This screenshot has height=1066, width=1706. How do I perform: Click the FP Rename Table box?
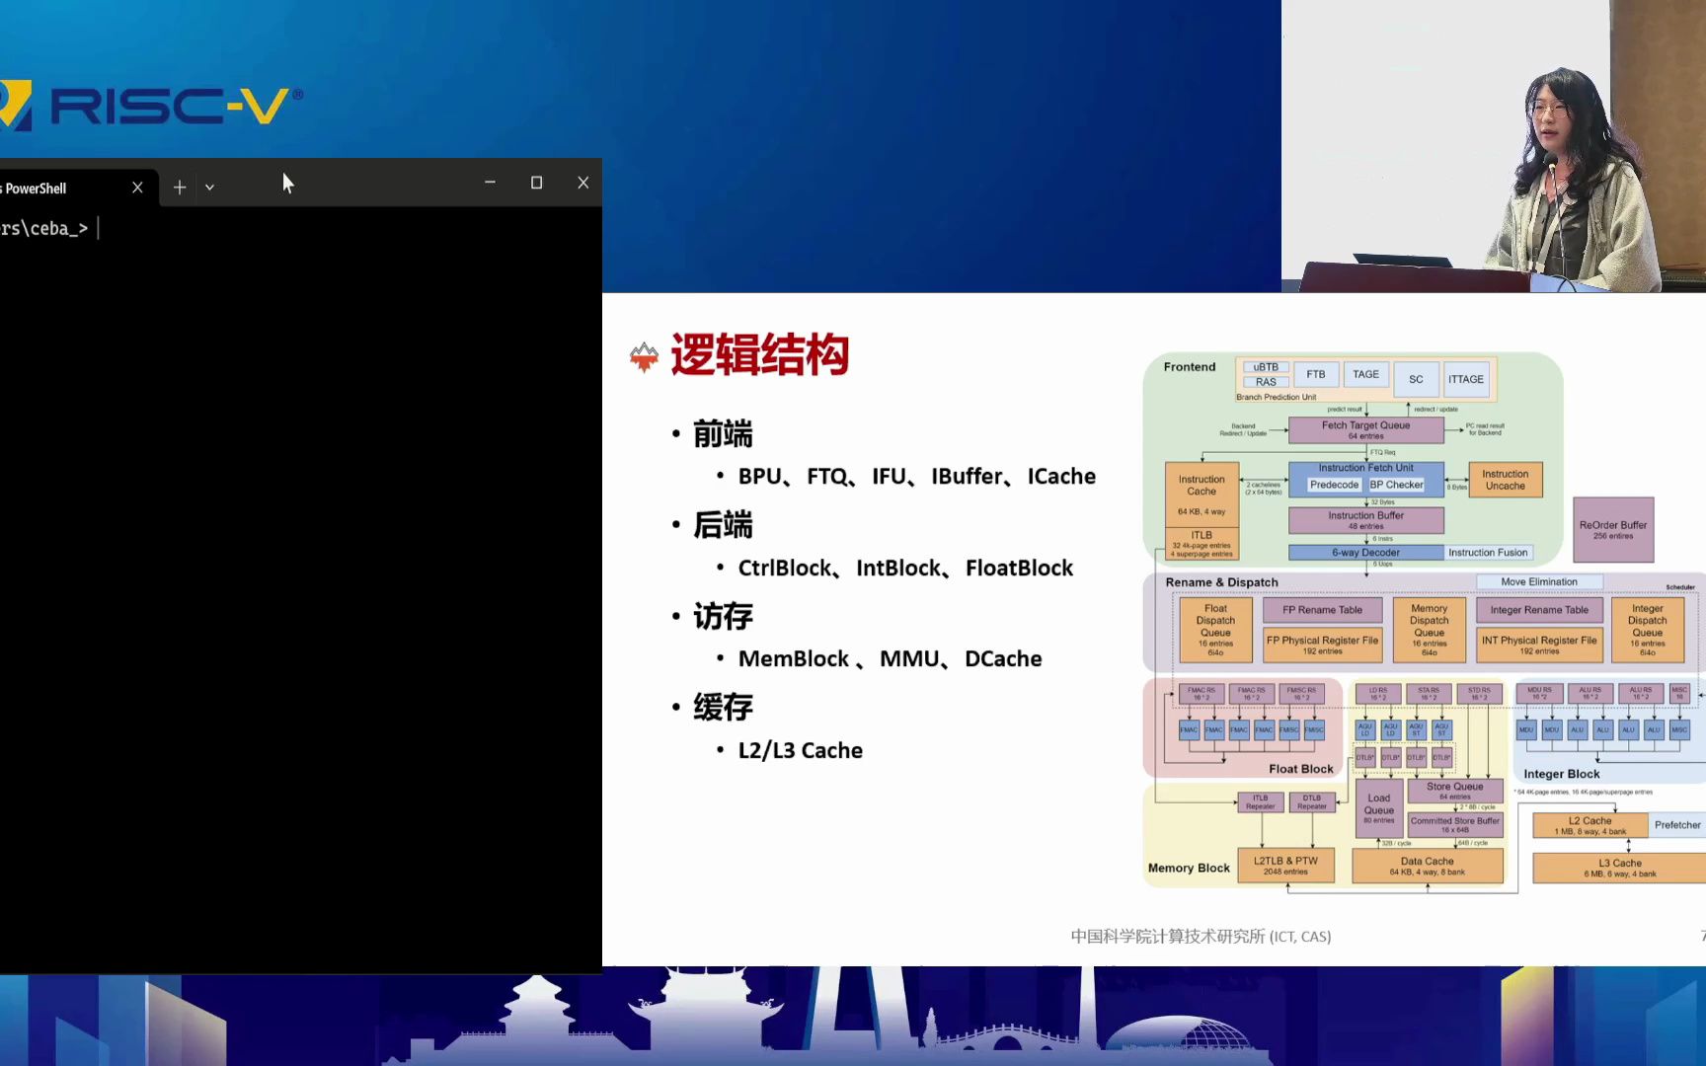coord(1323,610)
